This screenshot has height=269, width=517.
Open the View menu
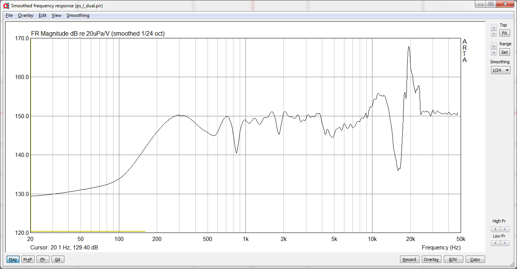tap(56, 15)
